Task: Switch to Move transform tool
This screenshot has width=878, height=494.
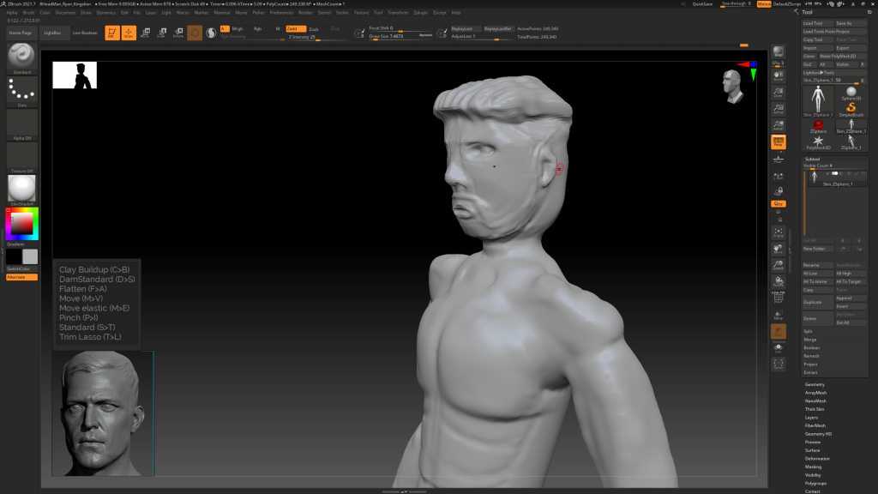Action: tap(144, 33)
